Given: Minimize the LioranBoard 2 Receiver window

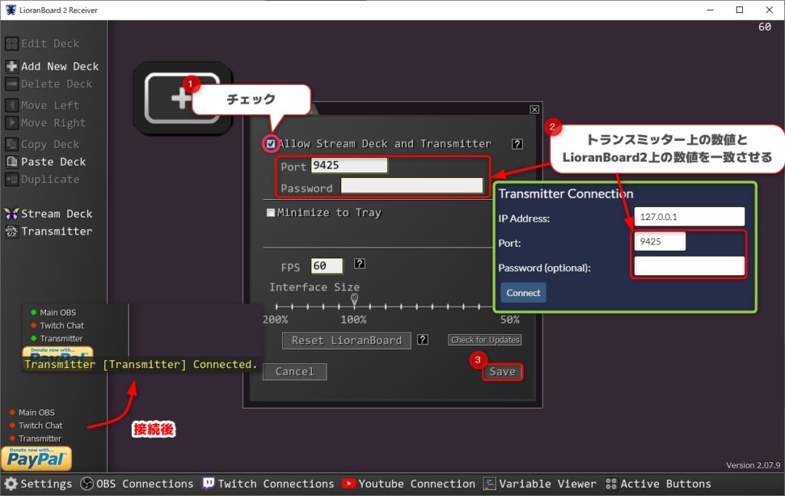Looking at the screenshot, I should click(711, 10).
